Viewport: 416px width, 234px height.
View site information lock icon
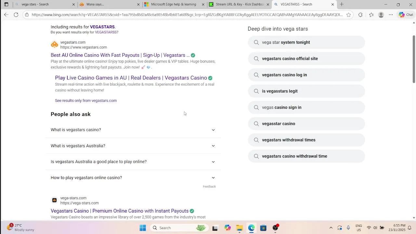click(x=27, y=15)
